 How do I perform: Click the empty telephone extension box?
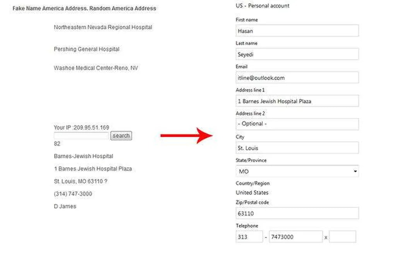(x=342, y=236)
